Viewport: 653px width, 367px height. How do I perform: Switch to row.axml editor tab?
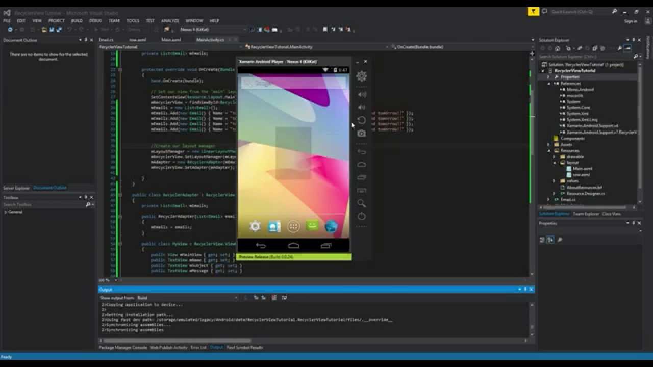pyautogui.click(x=138, y=40)
